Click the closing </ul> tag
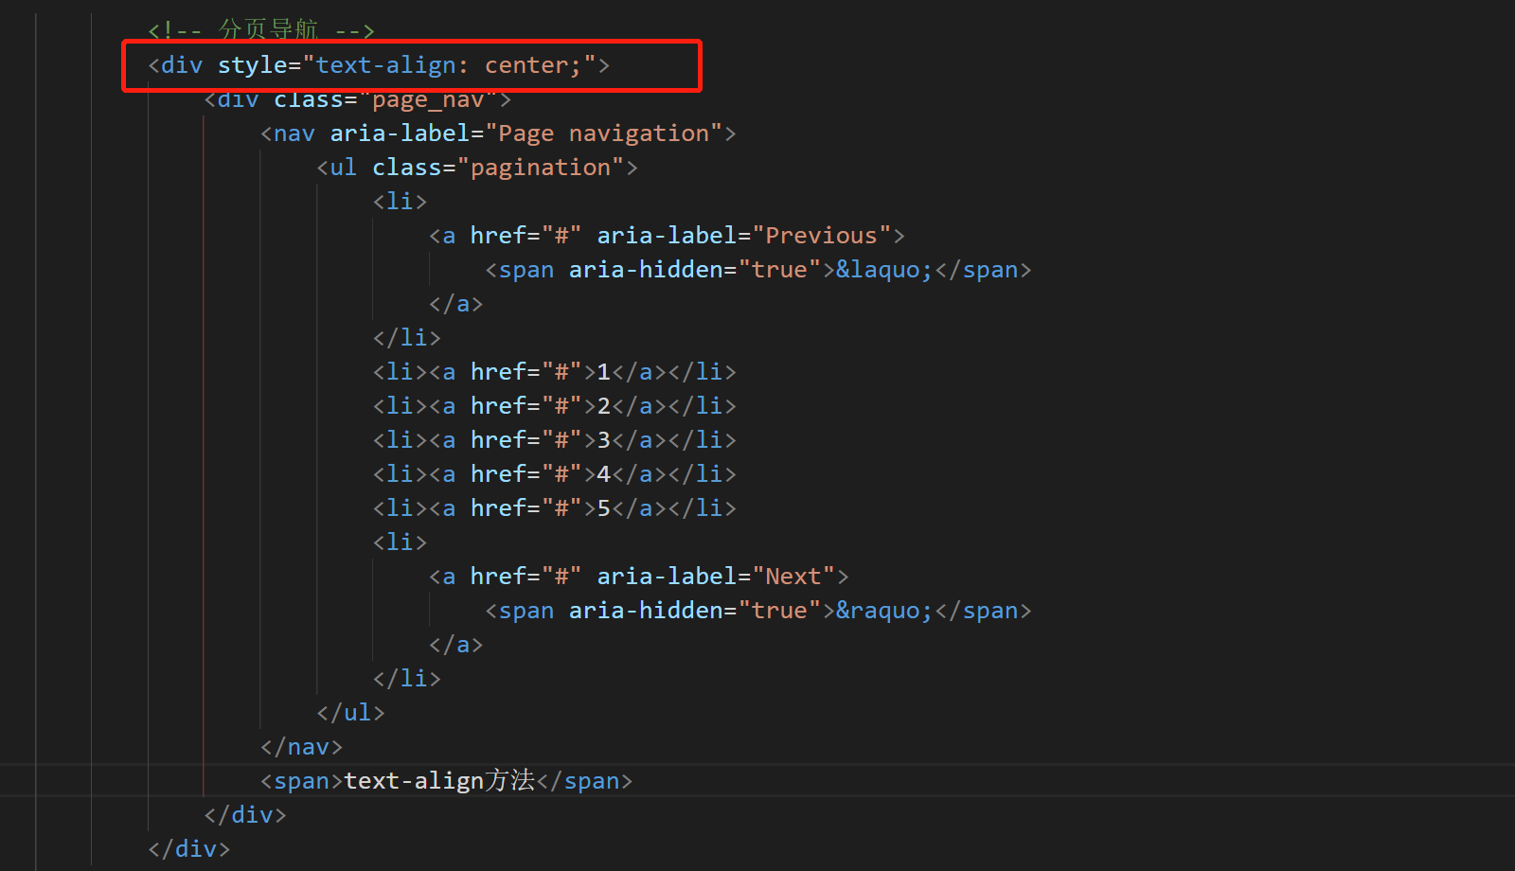Image resolution: width=1515 pixels, height=871 pixels. pyautogui.click(x=350, y=713)
